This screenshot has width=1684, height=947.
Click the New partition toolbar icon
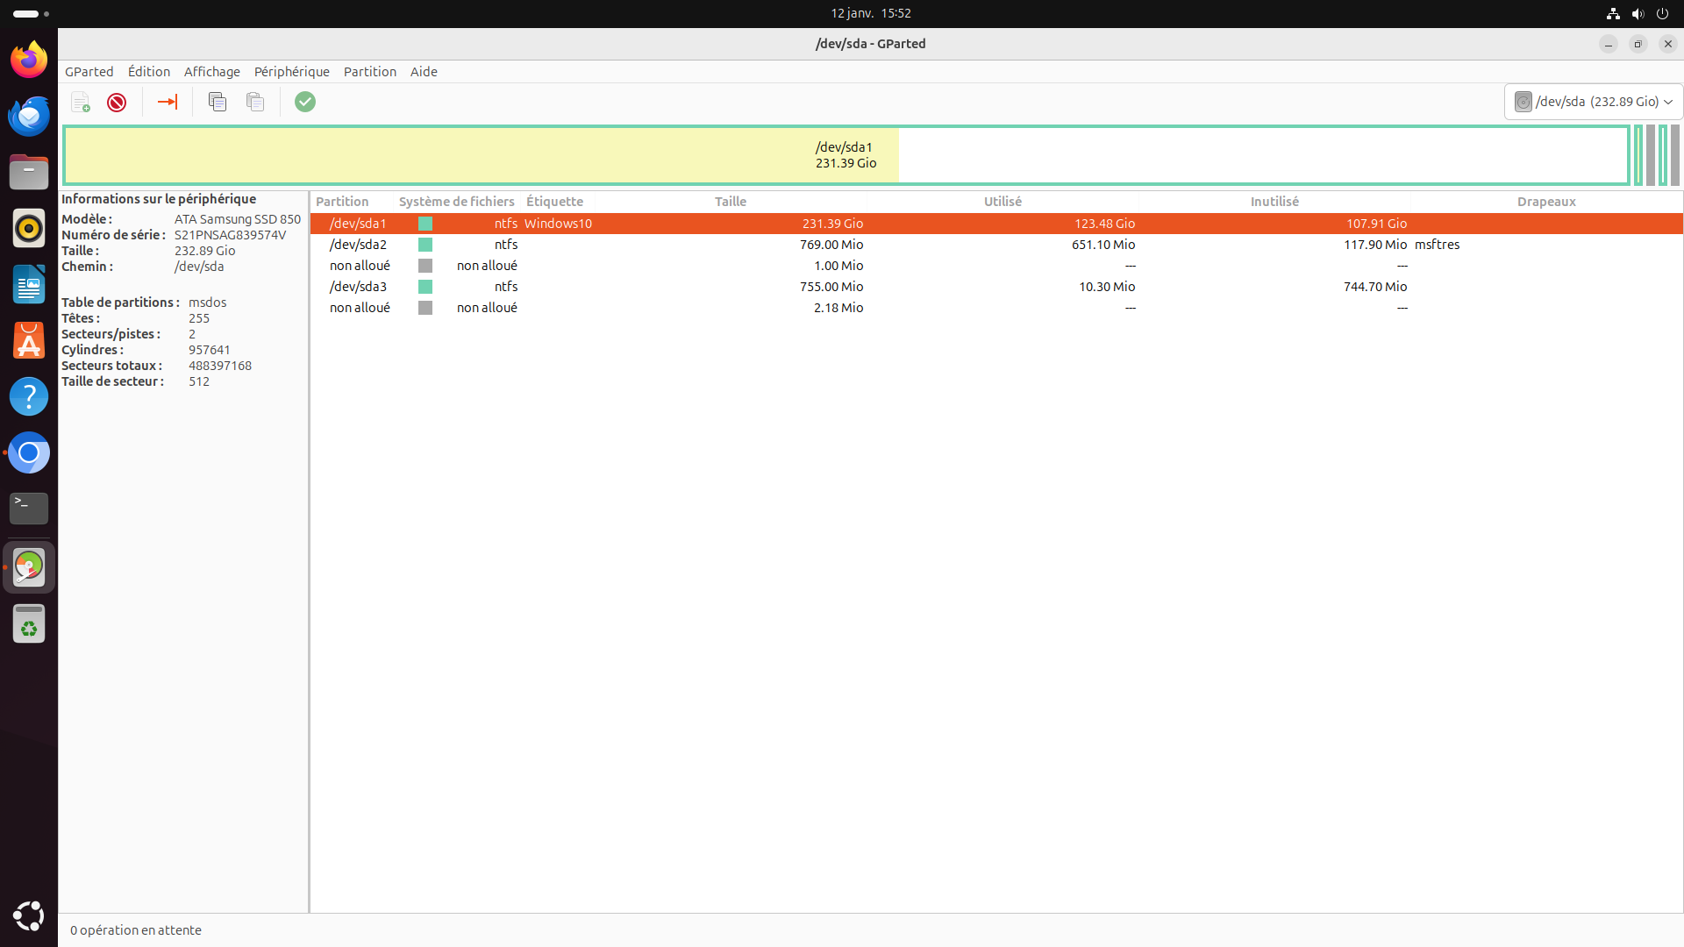click(x=81, y=103)
